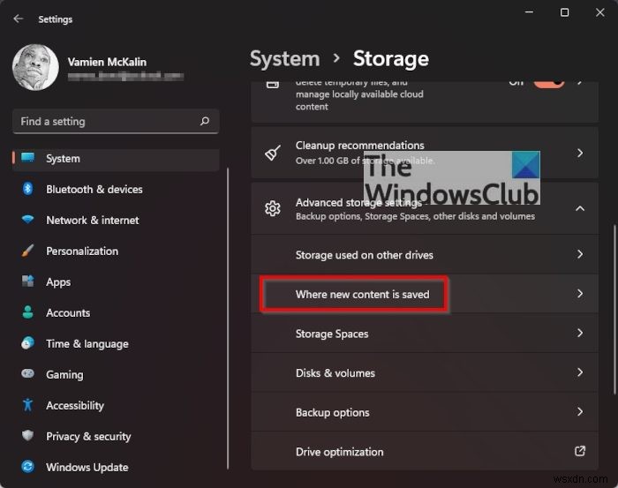The image size is (618, 488).
Task: Click Drive optimization external link icon
Action: 580,451
